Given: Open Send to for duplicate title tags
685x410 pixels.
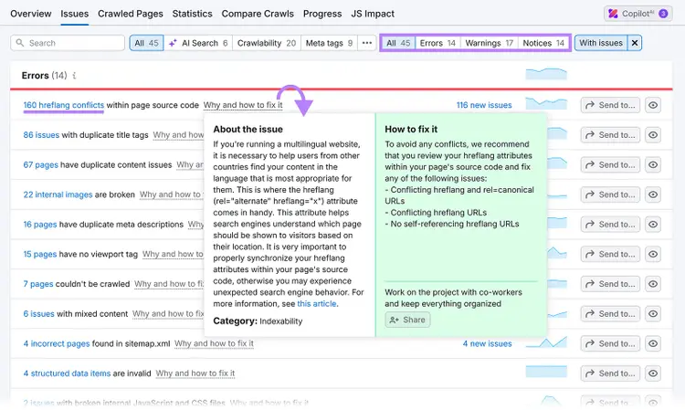Looking at the screenshot, I should coord(610,135).
